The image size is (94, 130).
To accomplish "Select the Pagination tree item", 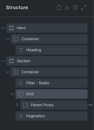I will point(51,116).
